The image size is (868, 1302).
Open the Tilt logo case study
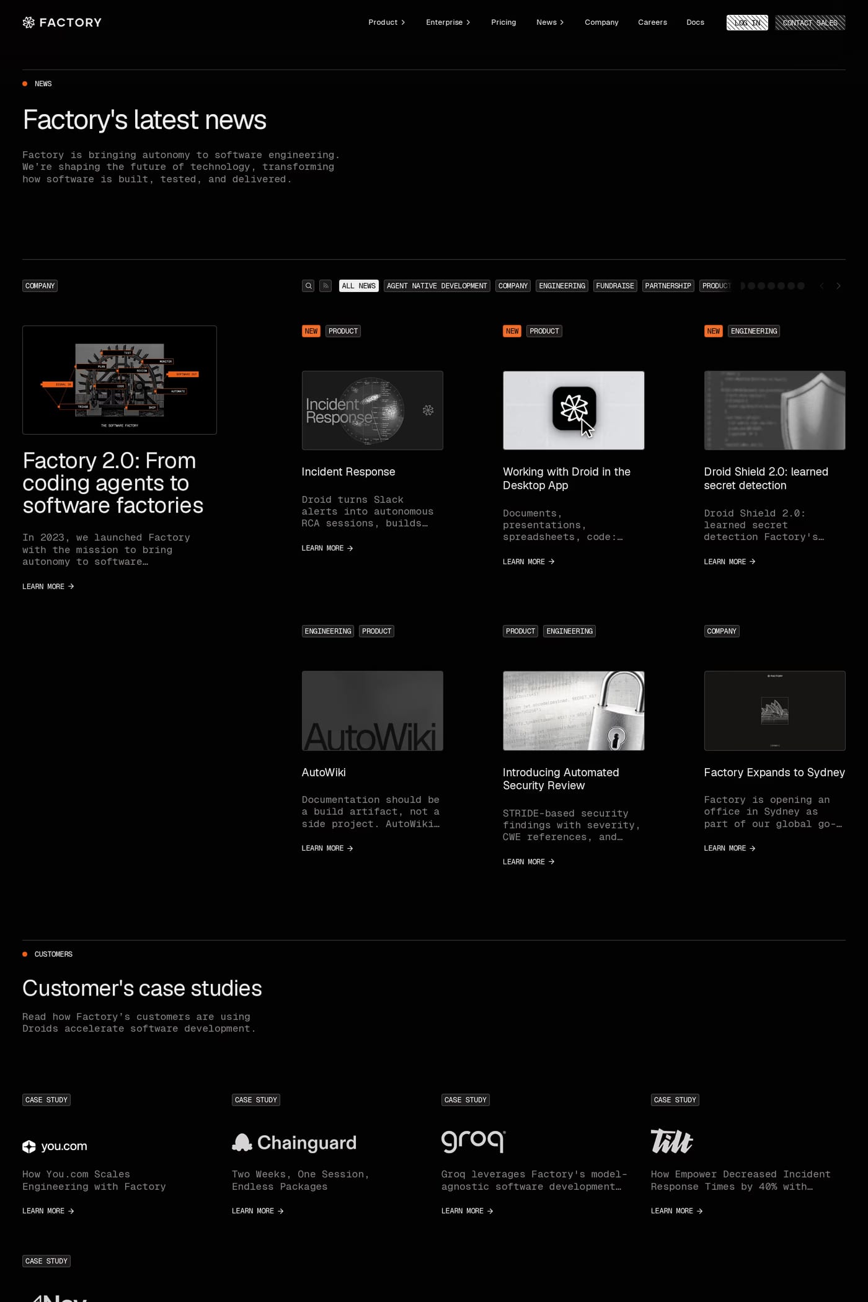click(671, 1141)
